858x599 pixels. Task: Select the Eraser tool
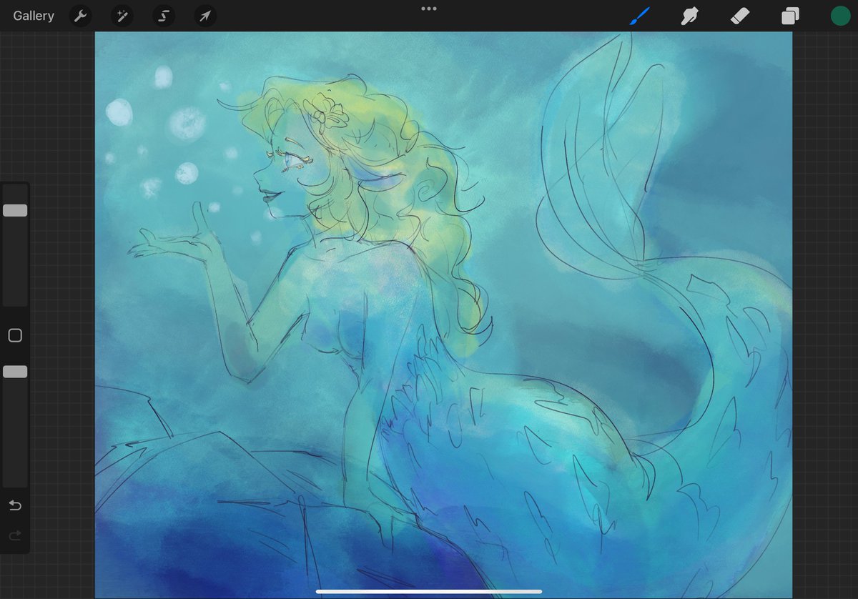pos(740,16)
